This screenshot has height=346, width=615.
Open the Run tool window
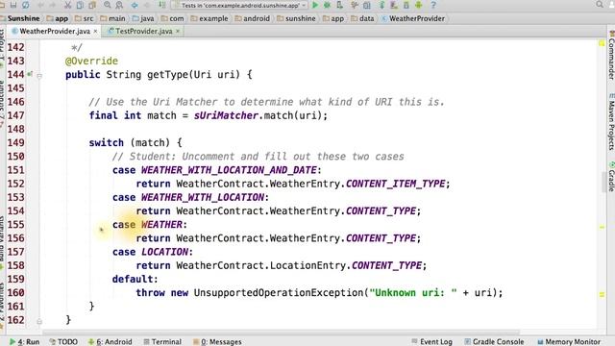pos(24,342)
